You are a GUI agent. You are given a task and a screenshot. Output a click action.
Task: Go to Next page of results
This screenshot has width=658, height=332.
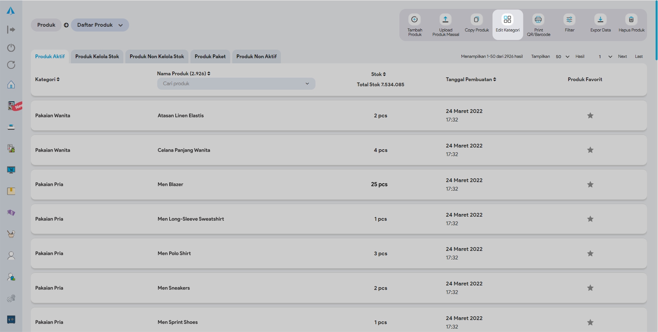point(622,56)
